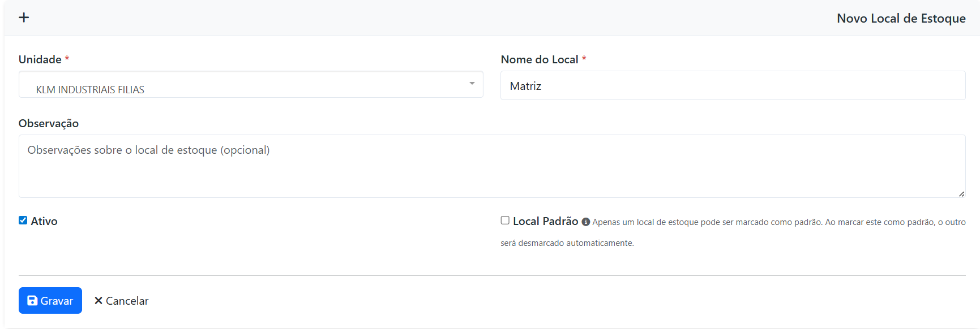Click the floppy disk icon on Gravar
The image size is (980, 329).
click(x=32, y=301)
